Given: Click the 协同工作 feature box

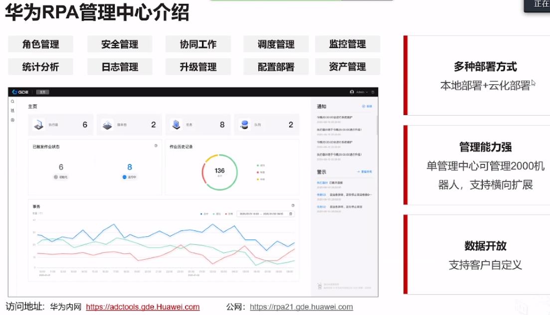Looking at the screenshot, I should point(198,44).
